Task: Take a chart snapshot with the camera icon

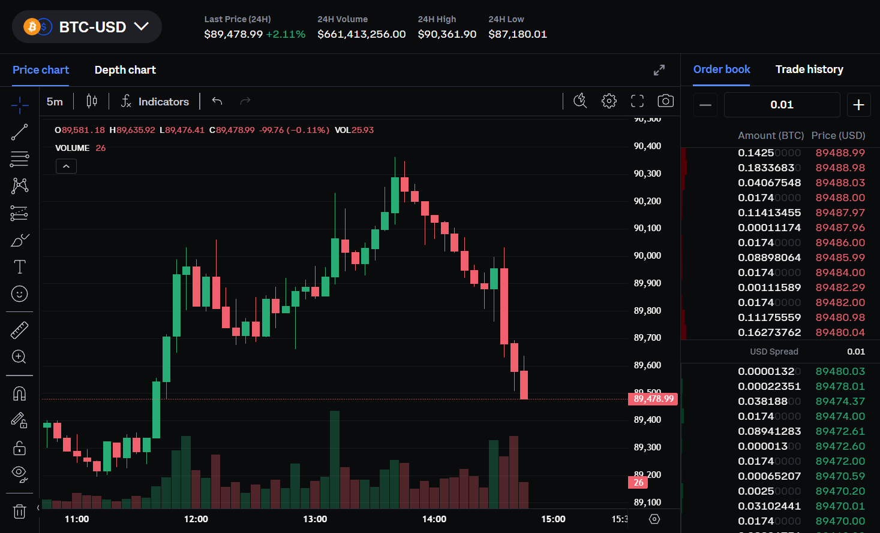Action: point(665,101)
